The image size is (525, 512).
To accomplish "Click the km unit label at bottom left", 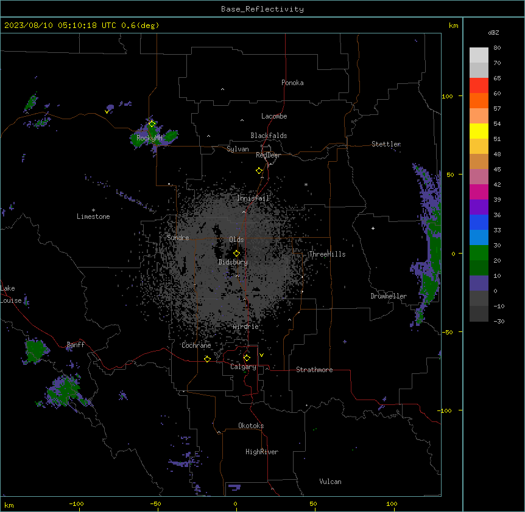I will pyautogui.click(x=9, y=505).
